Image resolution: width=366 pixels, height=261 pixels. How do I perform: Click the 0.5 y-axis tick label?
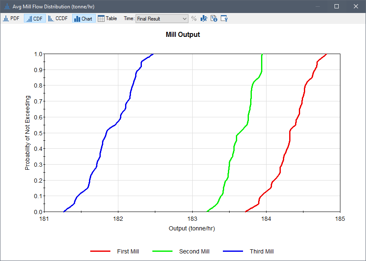[38, 133]
